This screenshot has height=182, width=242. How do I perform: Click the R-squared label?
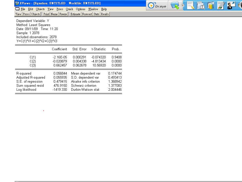click(x=24, y=74)
